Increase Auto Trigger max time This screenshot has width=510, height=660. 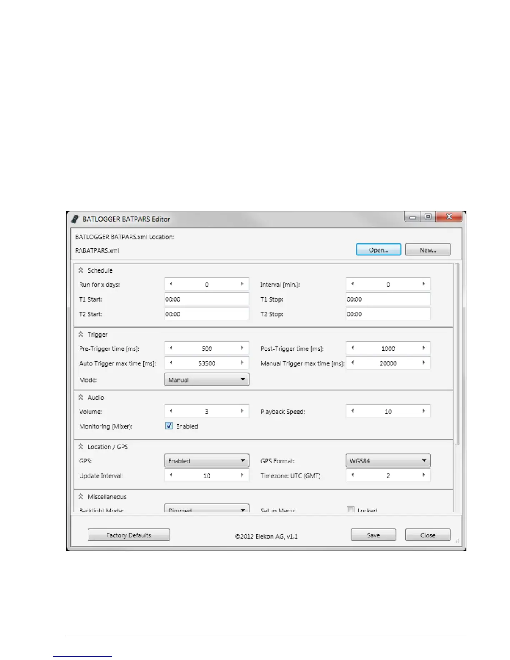(x=242, y=363)
